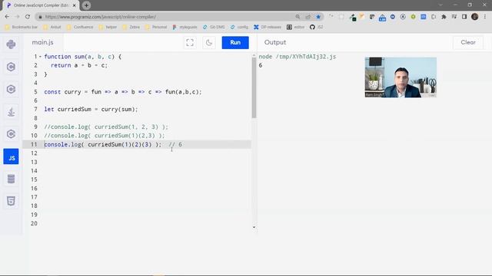Image resolution: width=492 pixels, height=276 pixels.
Task: Click the output result value 6
Action: tap(261, 65)
